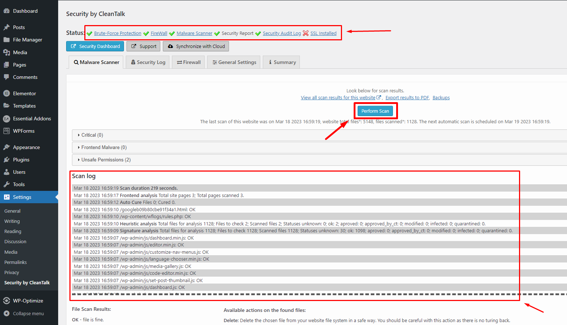567x325 pixels.
Task: Click the red X icon beside SSL Installed
Action: point(306,33)
